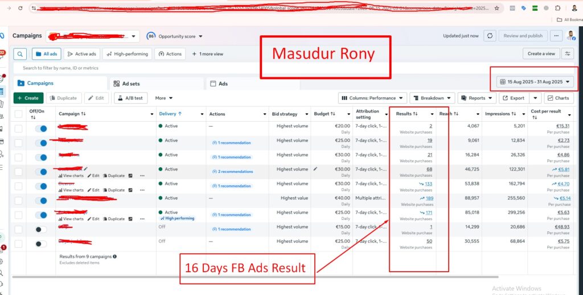
Task: Click the refresh icon beside Updated just now
Action: 490,36
